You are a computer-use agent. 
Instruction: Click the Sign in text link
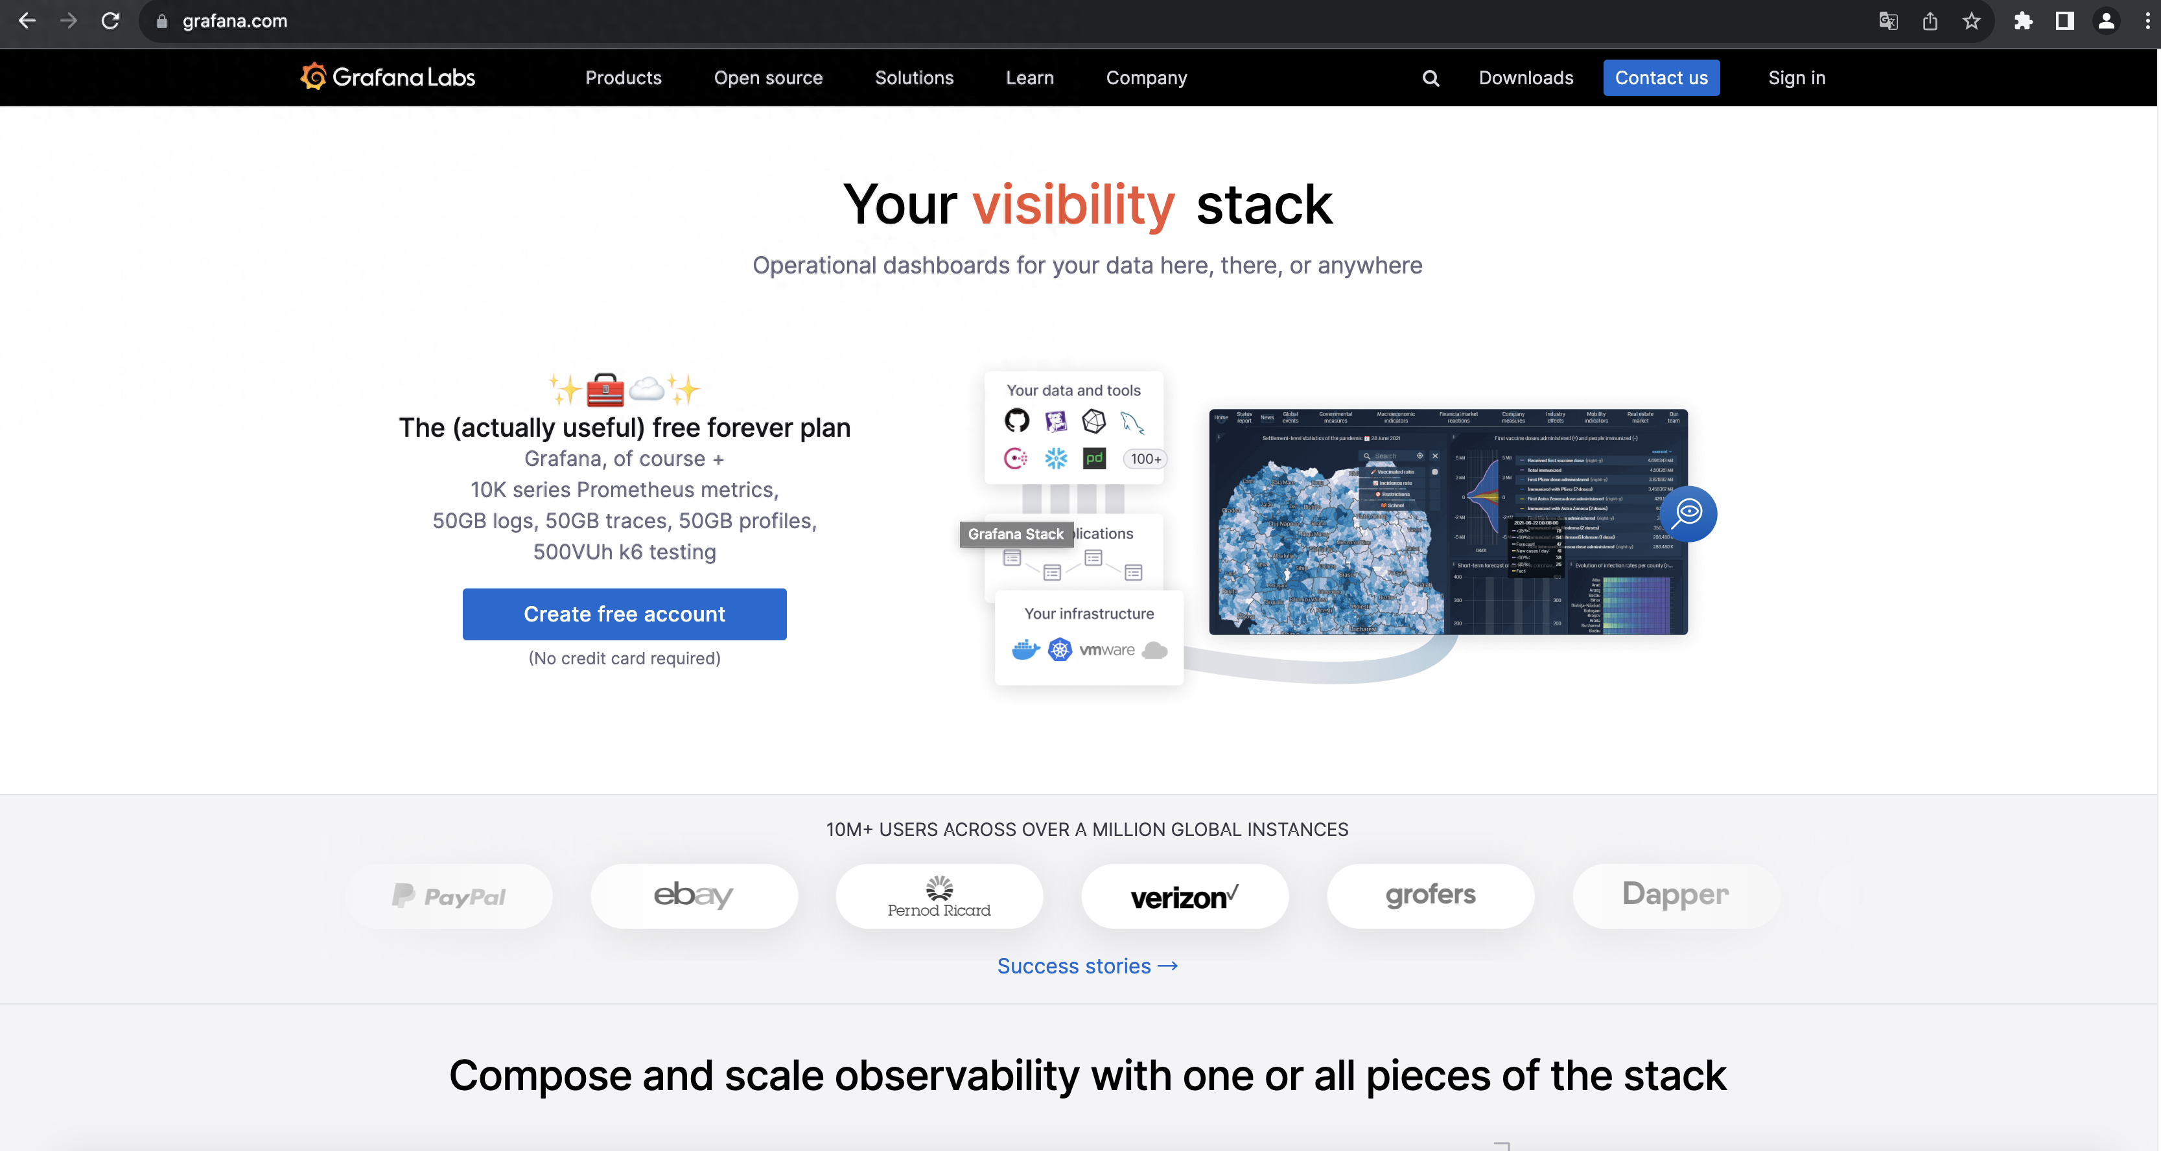[1797, 77]
